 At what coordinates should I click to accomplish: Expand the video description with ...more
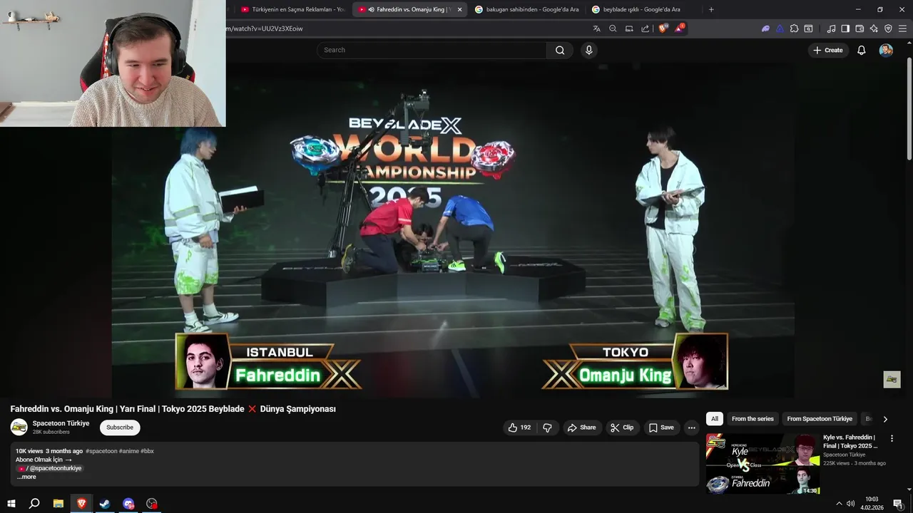pos(26,477)
